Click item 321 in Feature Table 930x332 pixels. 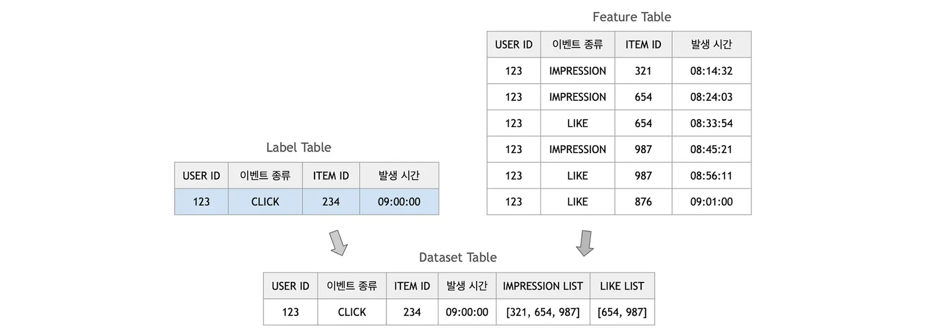coord(643,71)
